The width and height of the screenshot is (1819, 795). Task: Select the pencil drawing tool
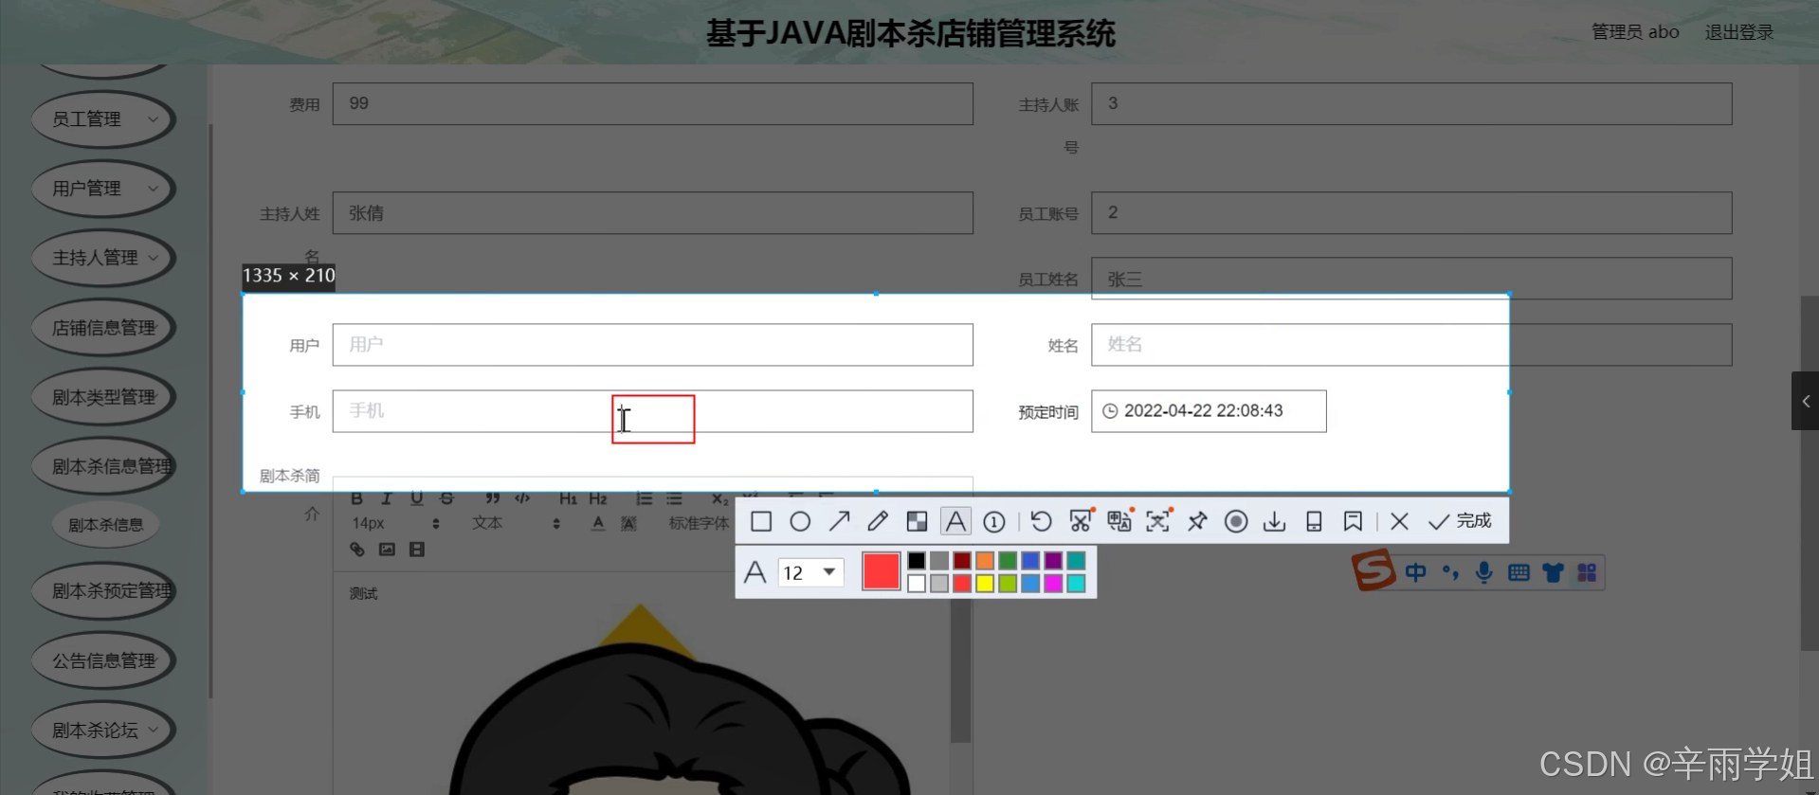point(878,521)
